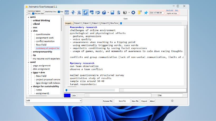
Task: Click the blue star toolbar icon
Action: pos(146,13)
